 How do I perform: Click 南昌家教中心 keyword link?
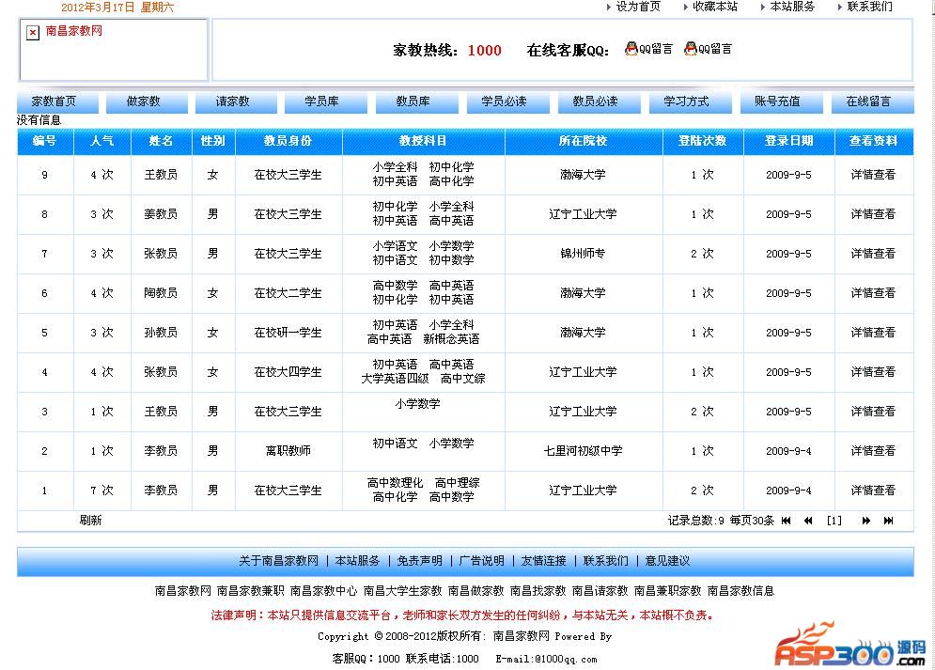pos(324,591)
